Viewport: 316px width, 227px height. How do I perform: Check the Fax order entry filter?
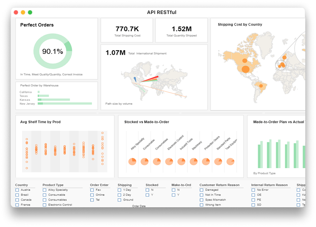(92, 190)
